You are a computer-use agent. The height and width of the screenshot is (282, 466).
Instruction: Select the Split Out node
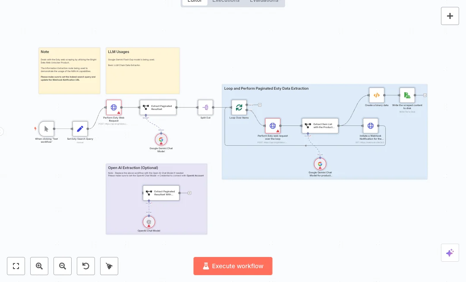(205, 107)
